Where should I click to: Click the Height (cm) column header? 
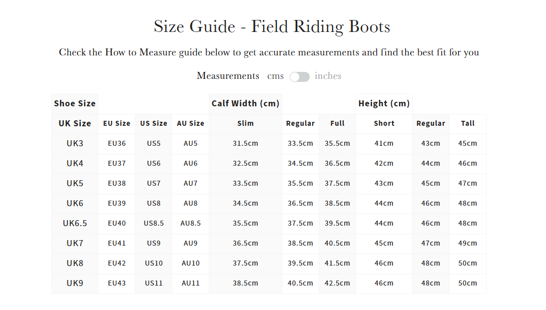(384, 103)
